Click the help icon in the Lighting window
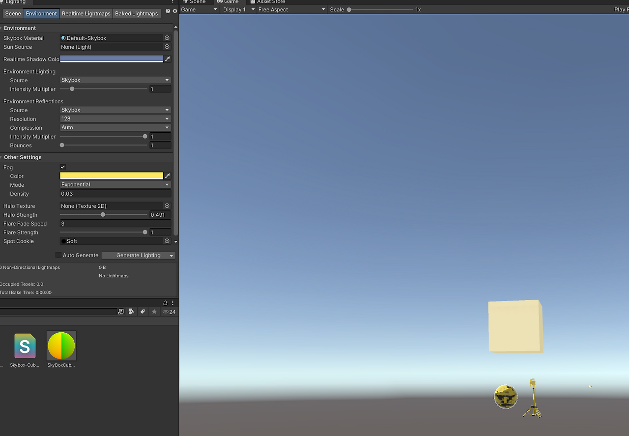629x436 pixels. [168, 11]
